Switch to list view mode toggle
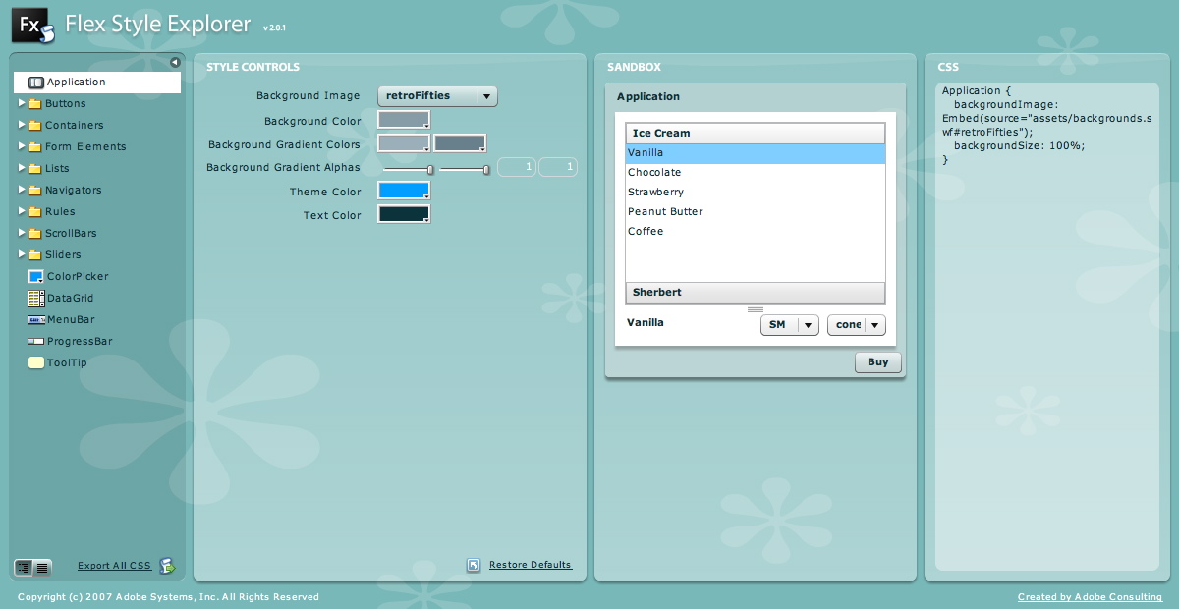 tap(42, 567)
